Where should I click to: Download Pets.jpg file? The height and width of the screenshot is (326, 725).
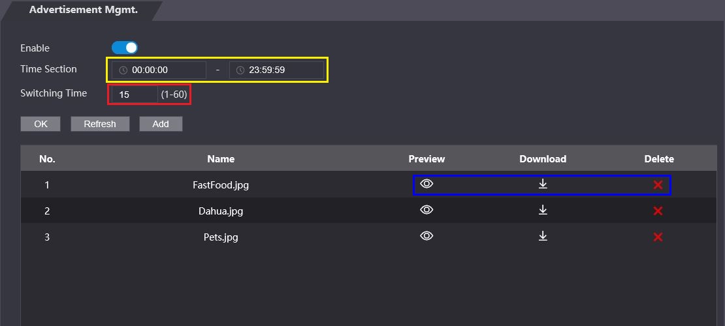(543, 236)
